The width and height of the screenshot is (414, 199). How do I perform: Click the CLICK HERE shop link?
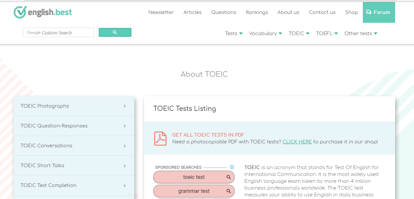point(297,142)
